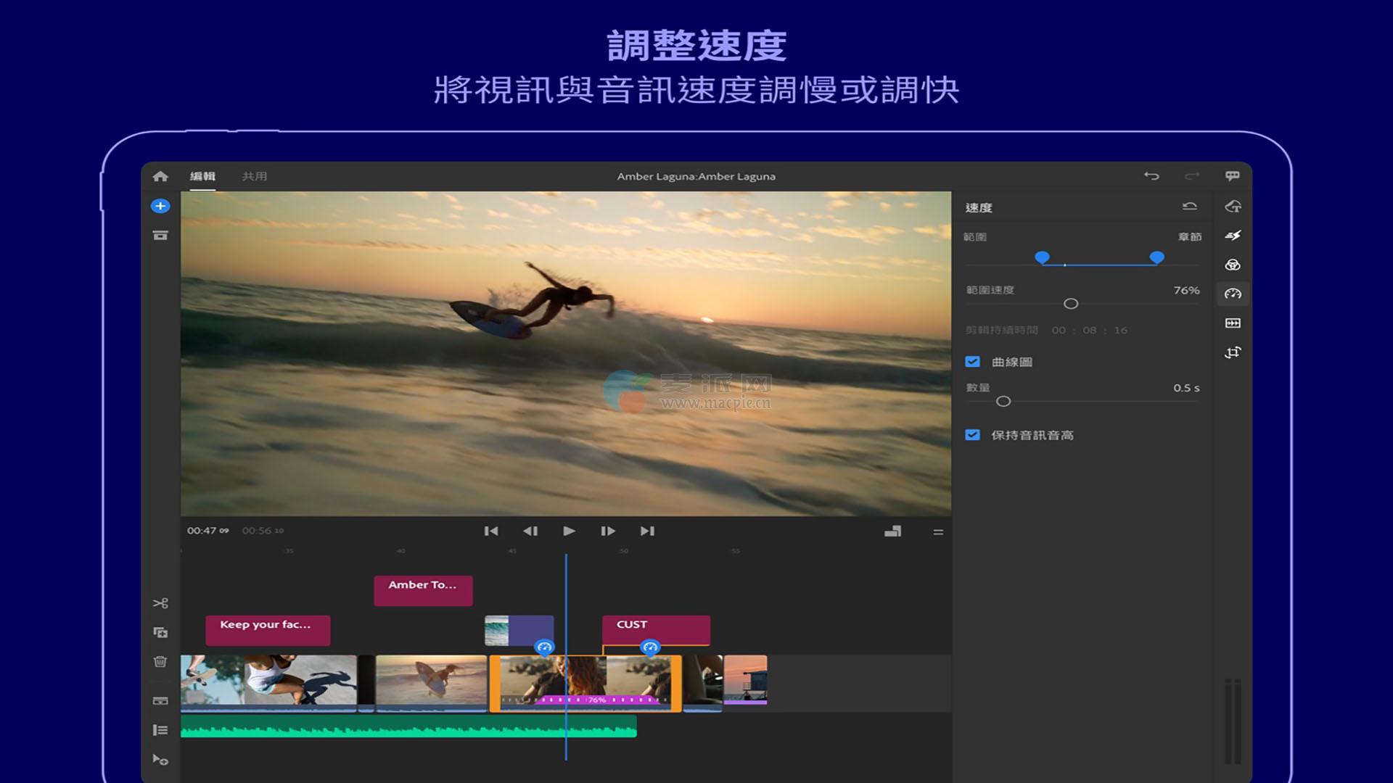Select the 'Keep your fac...' title clip
Viewport: 1393px width, 783px height.
pyautogui.click(x=268, y=630)
